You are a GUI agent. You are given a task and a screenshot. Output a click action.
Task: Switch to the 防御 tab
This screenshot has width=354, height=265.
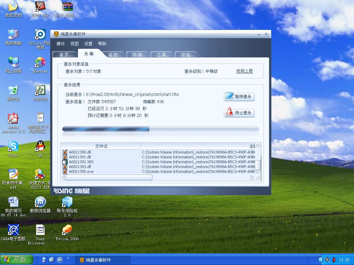[137, 55]
